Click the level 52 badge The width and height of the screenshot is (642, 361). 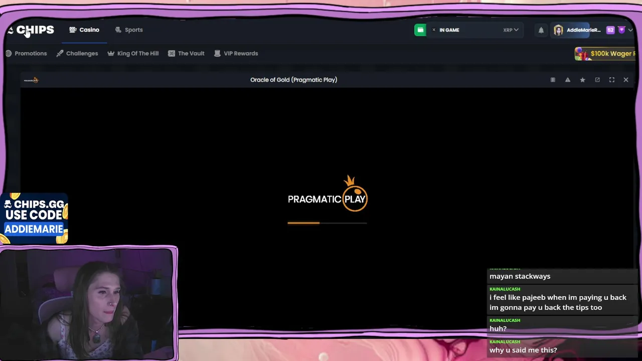[x=610, y=30]
